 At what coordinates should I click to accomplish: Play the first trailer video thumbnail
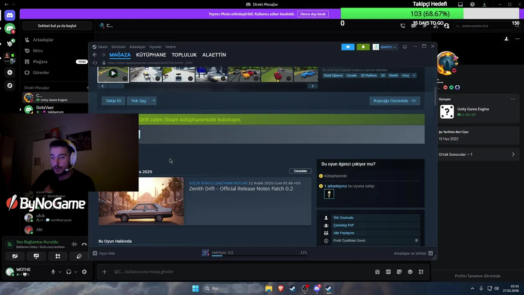pos(113,74)
